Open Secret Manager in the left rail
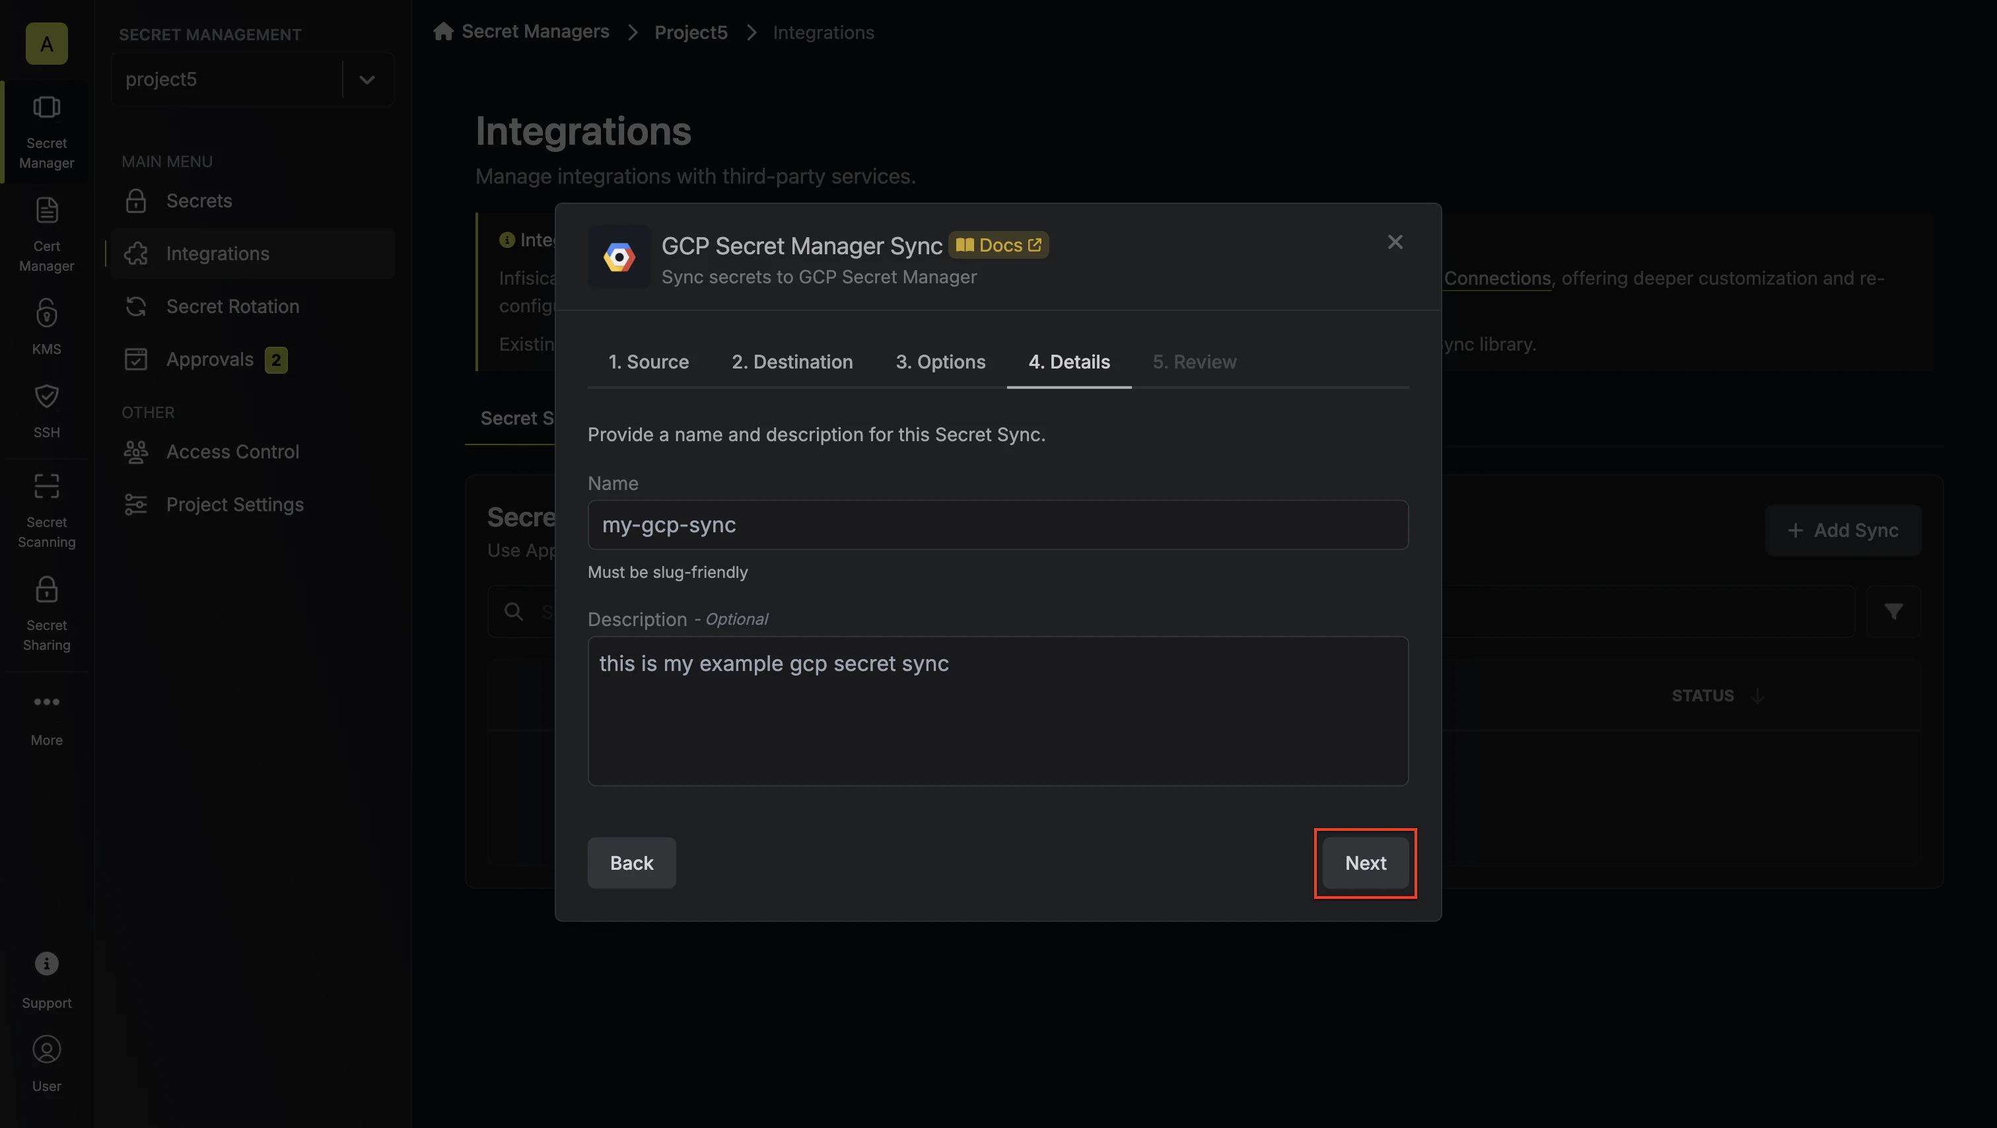The image size is (1997, 1128). tap(46, 132)
